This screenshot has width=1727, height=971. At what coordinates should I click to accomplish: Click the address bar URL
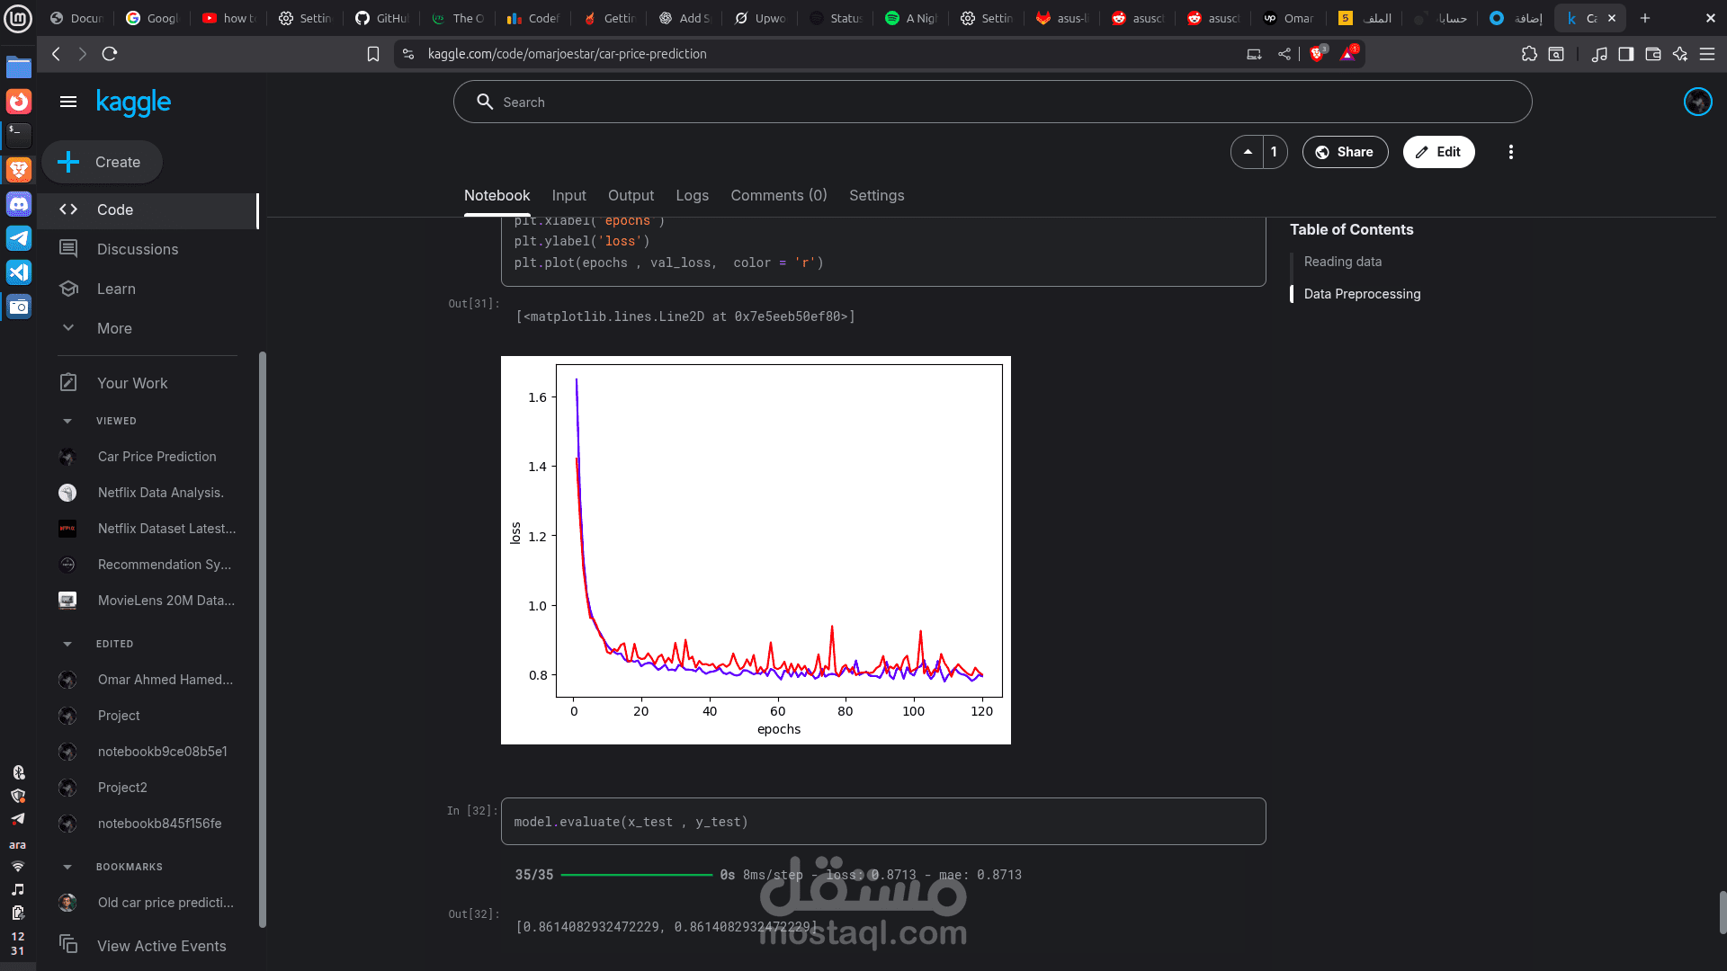click(x=567, y=54)
